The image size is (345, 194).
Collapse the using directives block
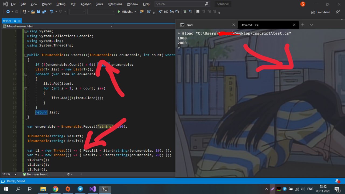tap(26, 31)
